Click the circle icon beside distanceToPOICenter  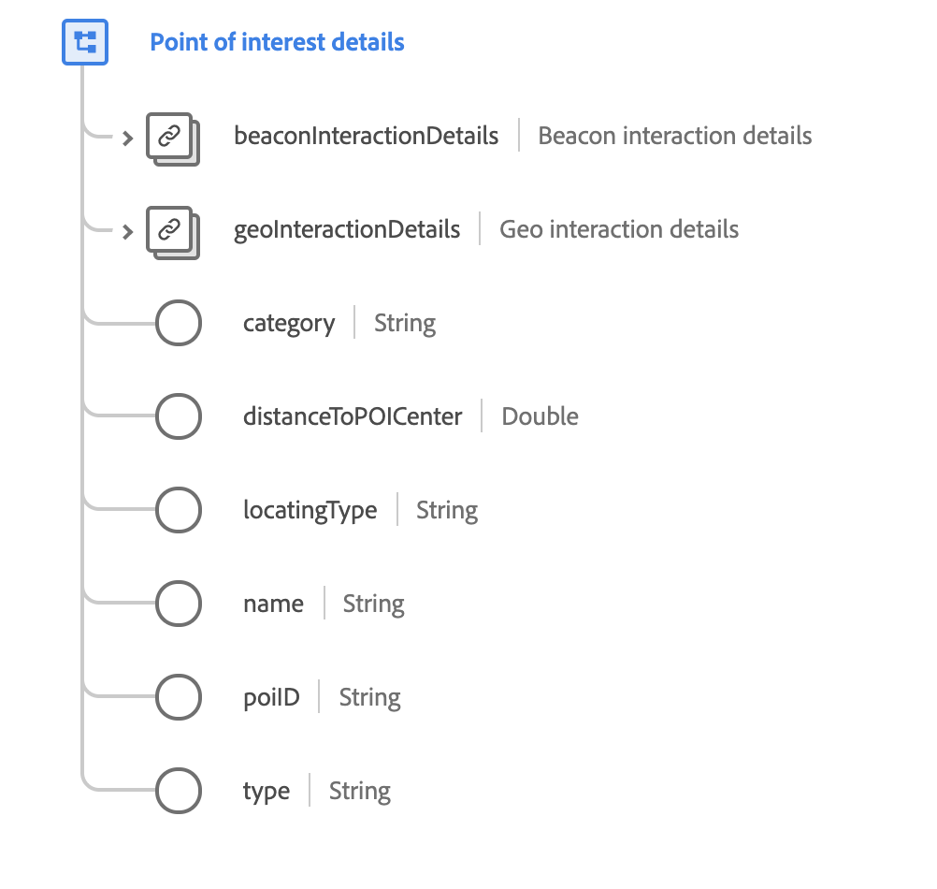[178, 416]
